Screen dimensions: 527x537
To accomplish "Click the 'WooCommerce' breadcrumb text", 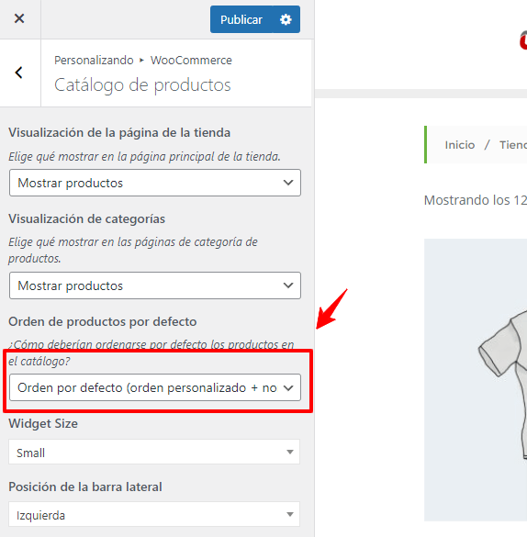I will click(x=191, y=61).
